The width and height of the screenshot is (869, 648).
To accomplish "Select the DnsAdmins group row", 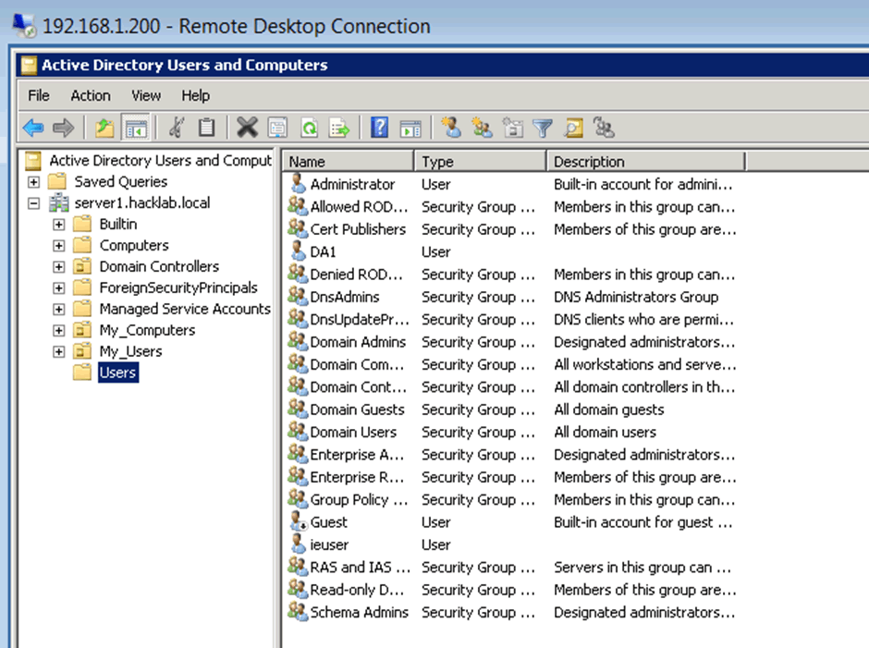I will (x=513, y=297).
